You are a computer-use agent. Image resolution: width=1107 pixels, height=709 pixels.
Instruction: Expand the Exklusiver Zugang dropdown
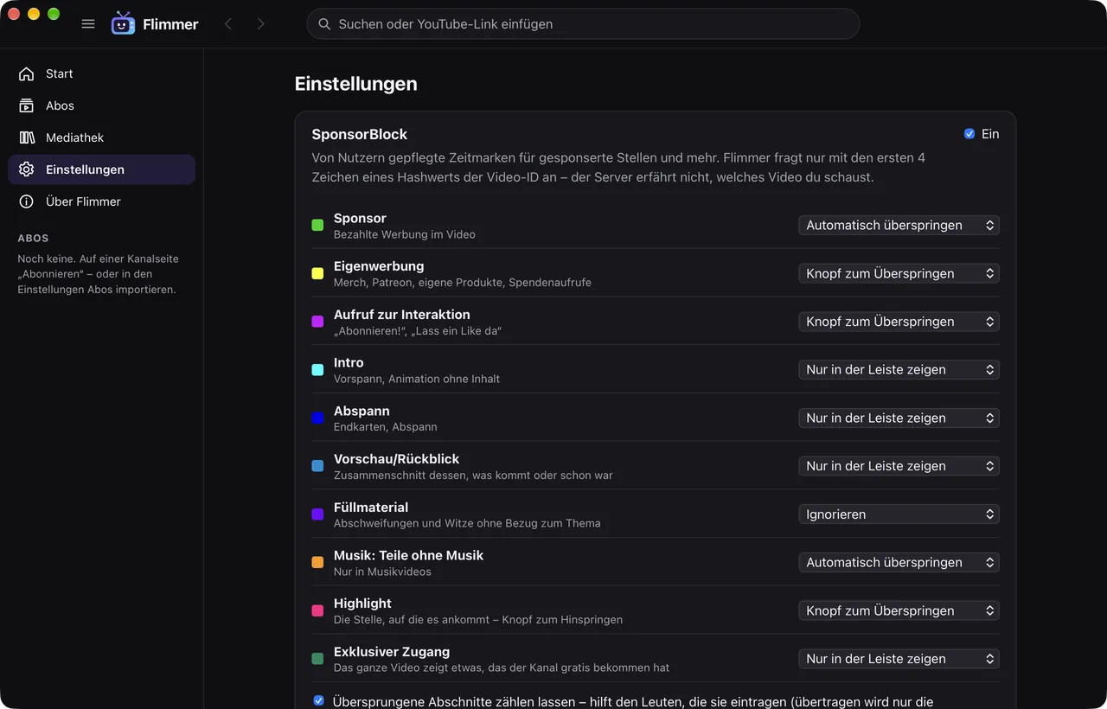899,659
